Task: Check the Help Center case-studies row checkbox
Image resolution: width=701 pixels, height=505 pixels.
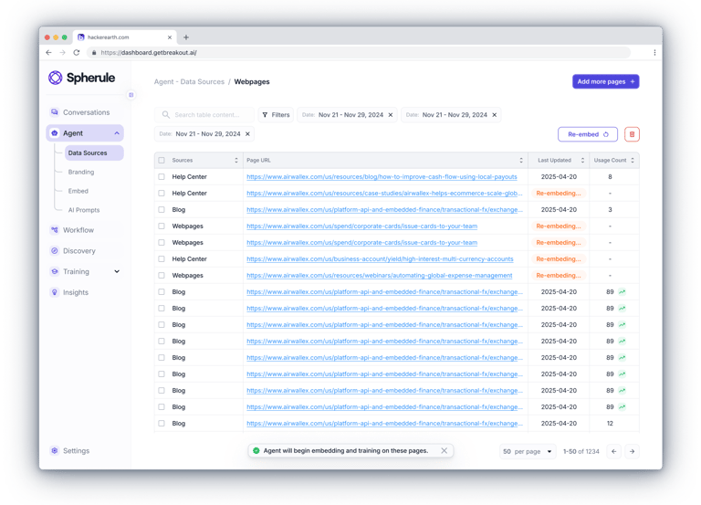Action: click(162, 194)
